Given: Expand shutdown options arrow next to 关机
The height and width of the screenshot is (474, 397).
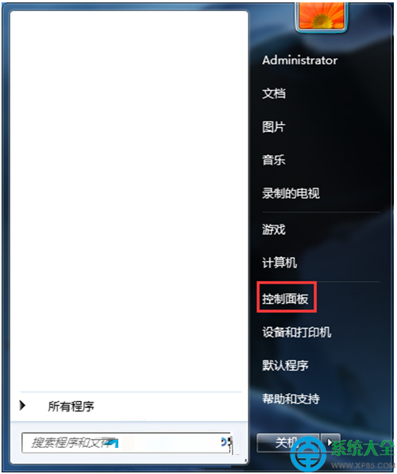Looking at the screenshot, I should point(330,443).
